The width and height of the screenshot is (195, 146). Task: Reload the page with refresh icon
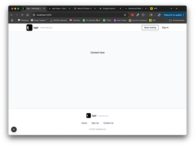point(22,15)
